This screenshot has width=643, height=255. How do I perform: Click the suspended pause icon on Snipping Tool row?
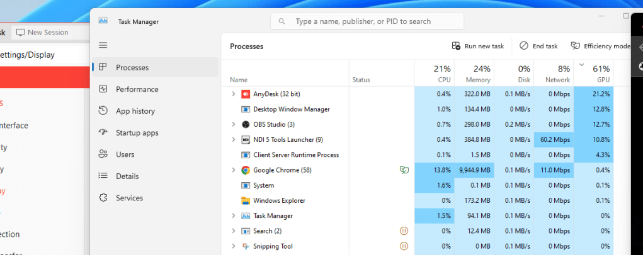404,246
